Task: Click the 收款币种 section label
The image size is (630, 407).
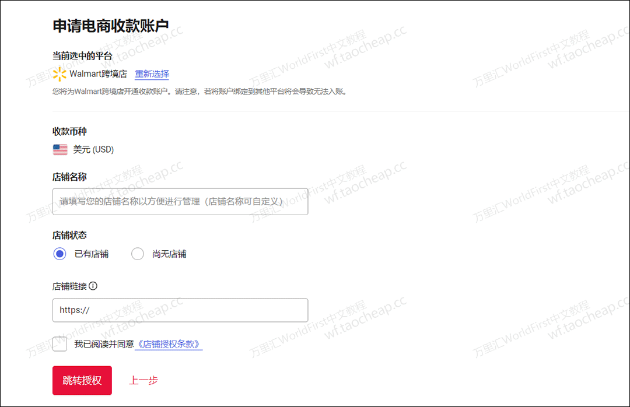Action: click(x=69, y=131)
